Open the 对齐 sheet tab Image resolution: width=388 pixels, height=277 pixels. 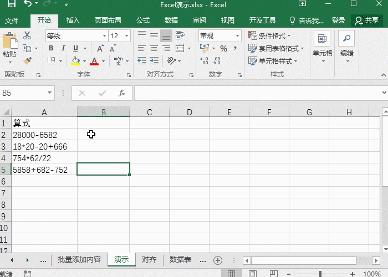(149, 259)
